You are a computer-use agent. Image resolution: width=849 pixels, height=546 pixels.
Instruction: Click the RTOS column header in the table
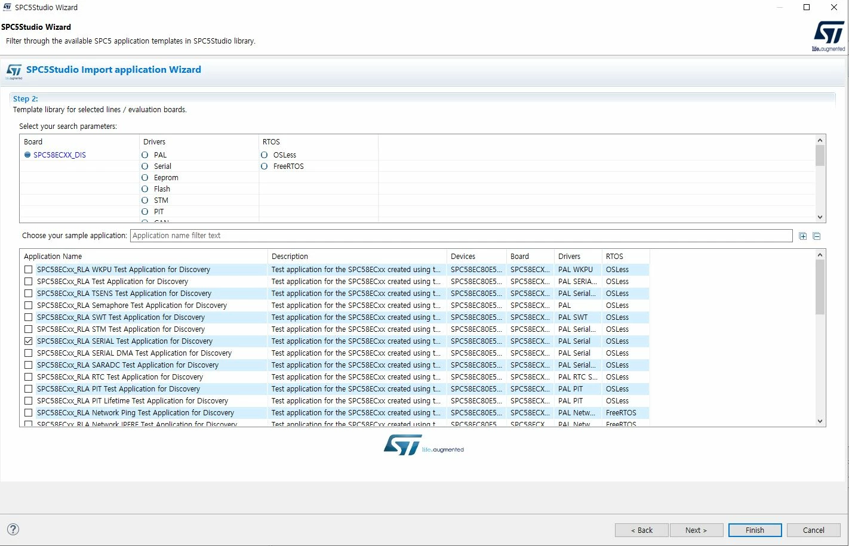coord(626,257)
